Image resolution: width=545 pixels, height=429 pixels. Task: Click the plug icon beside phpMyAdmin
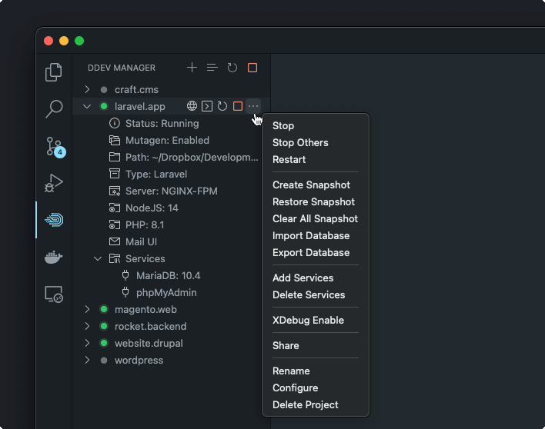pyautogui.click(x=125, y=292)
